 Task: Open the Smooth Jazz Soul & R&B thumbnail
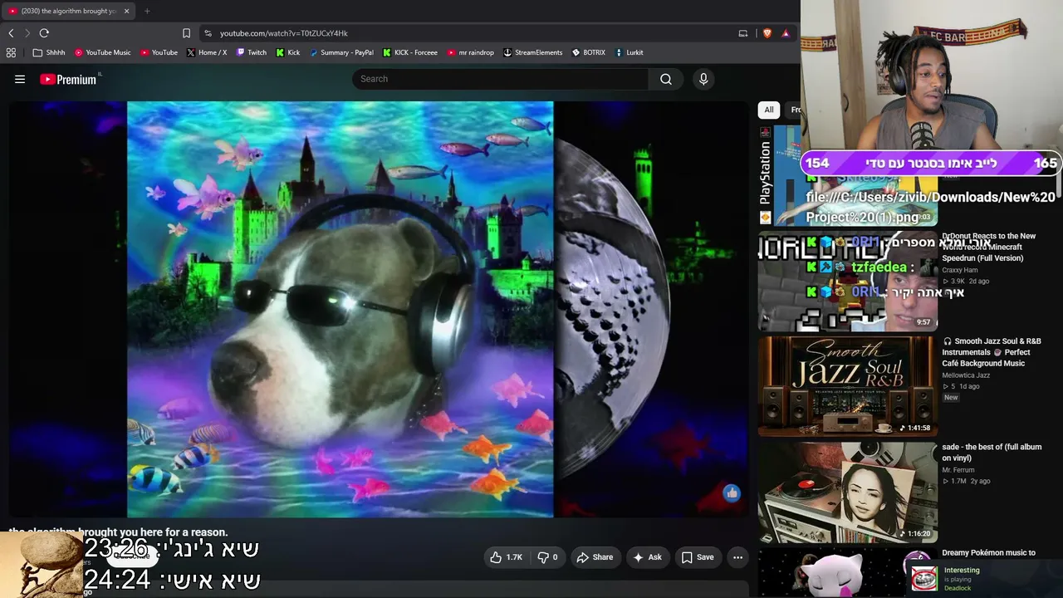pyautogui.click(x=848, y=386)
